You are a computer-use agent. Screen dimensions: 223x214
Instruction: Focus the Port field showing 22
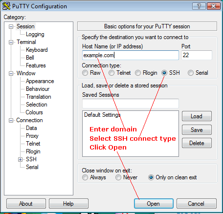pos(197,55)
